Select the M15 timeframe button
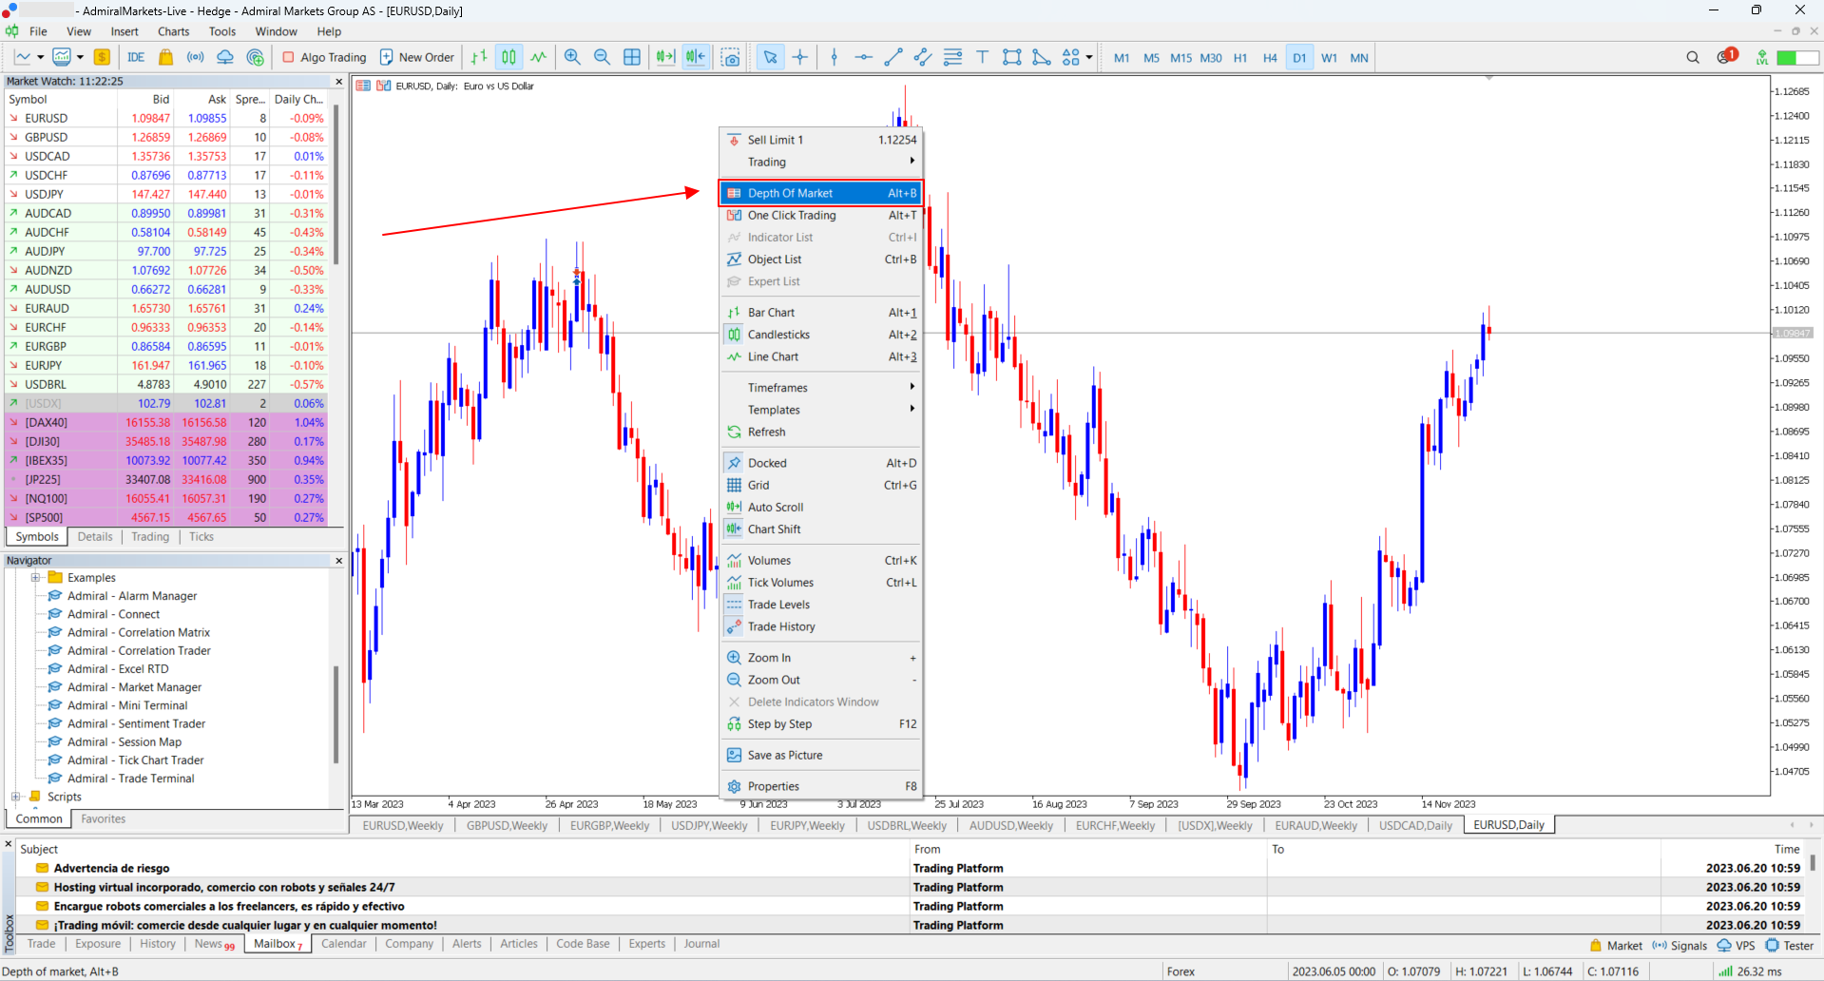 1181,57
